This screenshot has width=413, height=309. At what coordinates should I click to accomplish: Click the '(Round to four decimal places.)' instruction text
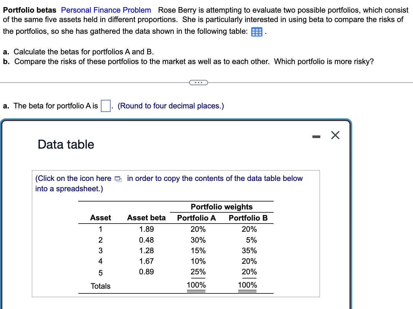tap(171, 106)
